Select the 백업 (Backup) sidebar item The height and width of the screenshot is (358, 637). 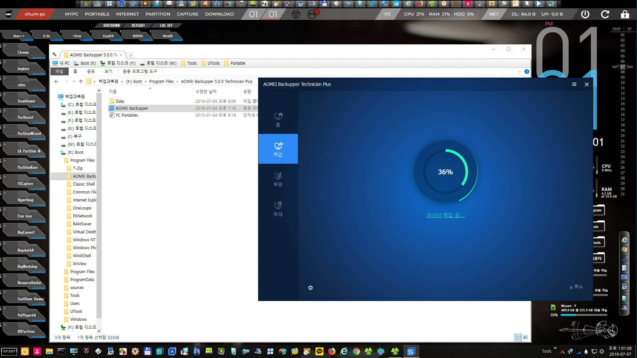278,149
